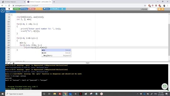Choose 'main' from the autocomplete list

point(56,53)
